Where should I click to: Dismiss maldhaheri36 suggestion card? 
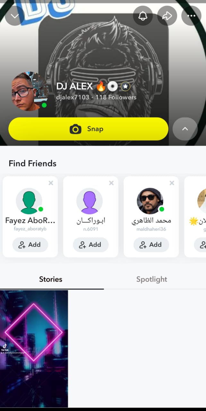click(x=172, y=183)
